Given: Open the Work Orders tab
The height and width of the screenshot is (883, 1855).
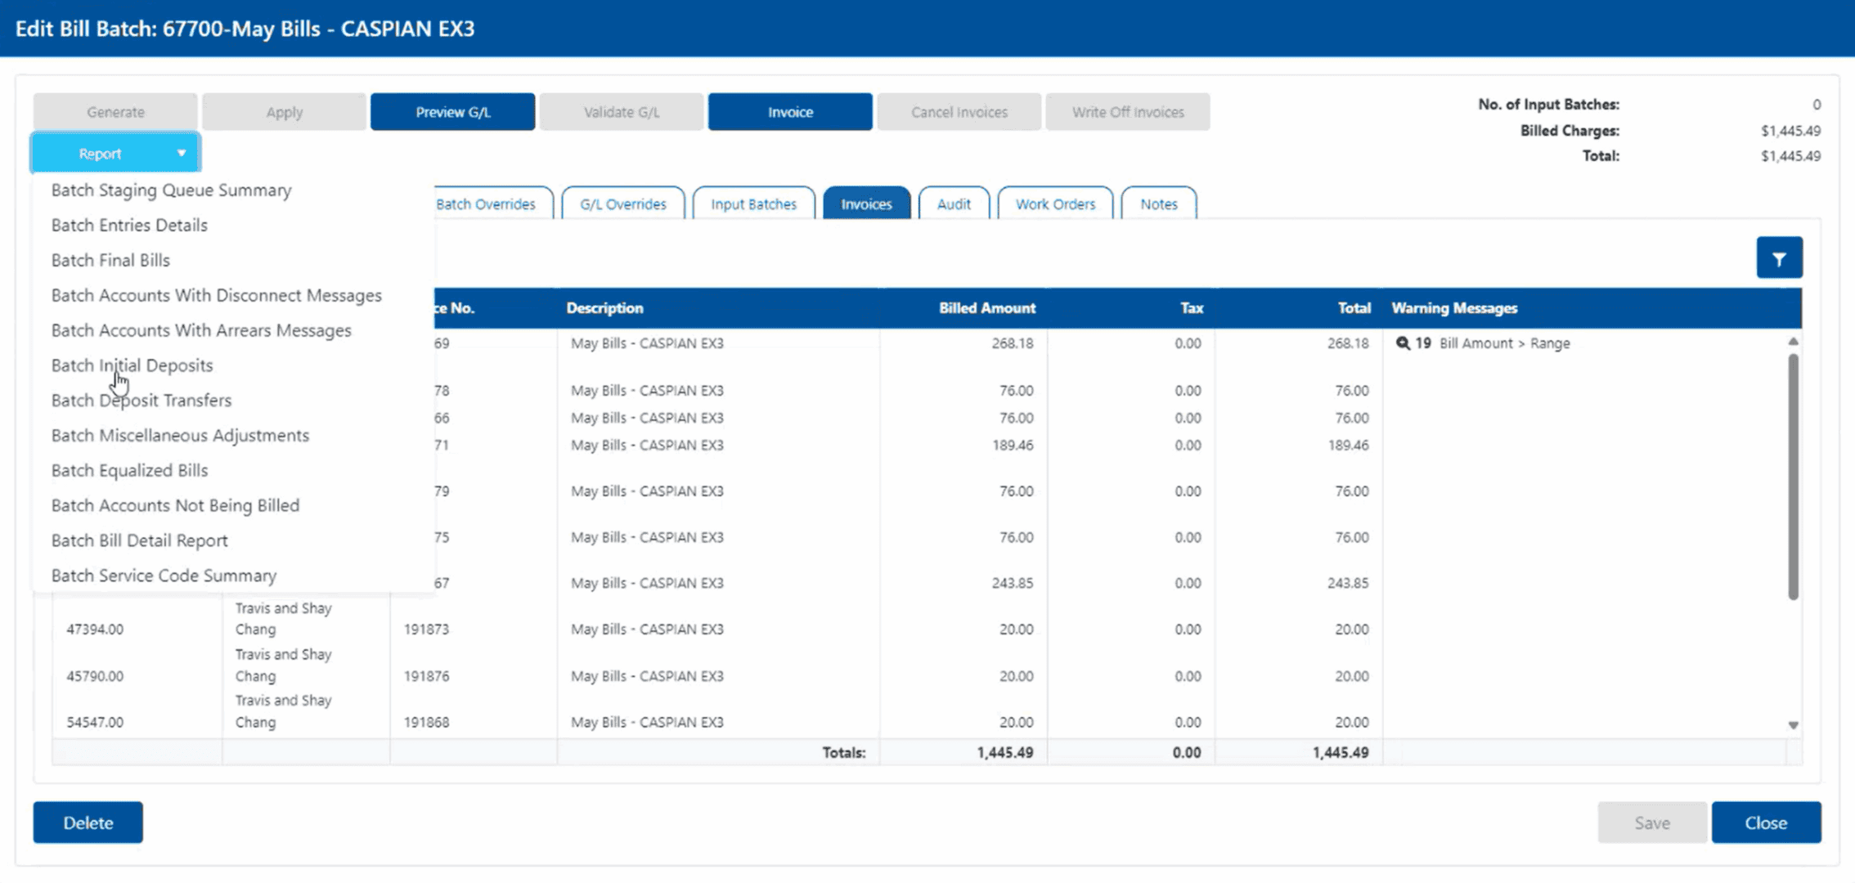Looking at the screenshot, I should click(x=1054, y=204).
